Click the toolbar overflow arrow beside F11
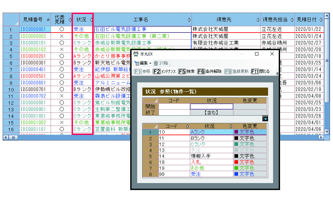Screen dimensions: 333x201 (277, 74)
